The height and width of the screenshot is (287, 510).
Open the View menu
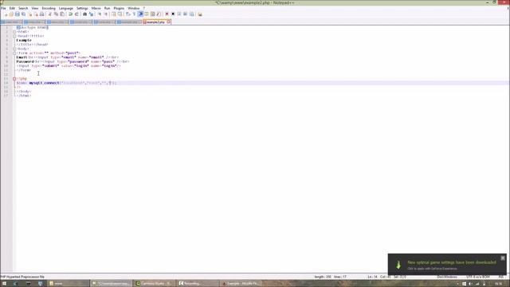pyautogui.click(x=35, y=8)
